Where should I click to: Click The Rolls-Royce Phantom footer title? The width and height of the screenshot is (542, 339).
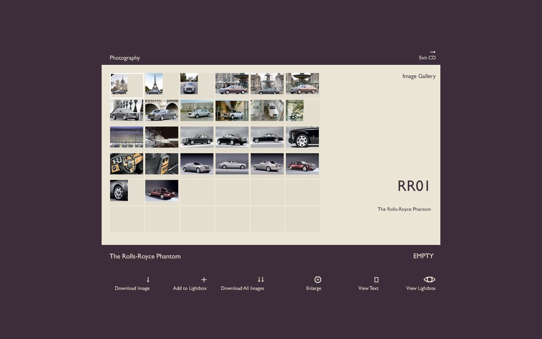(x=145, y=256)
